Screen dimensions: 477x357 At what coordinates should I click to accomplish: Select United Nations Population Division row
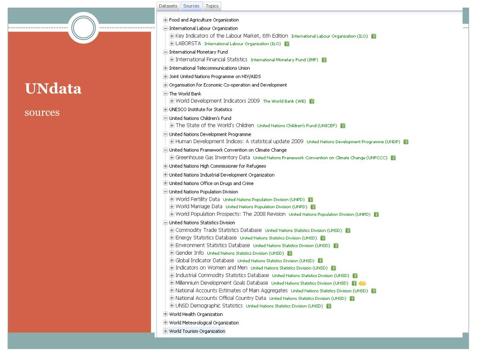(x=204, y=192)
